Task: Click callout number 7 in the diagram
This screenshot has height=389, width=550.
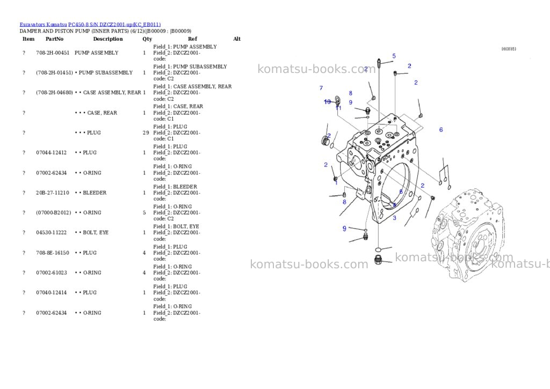Action: (321, 88)
